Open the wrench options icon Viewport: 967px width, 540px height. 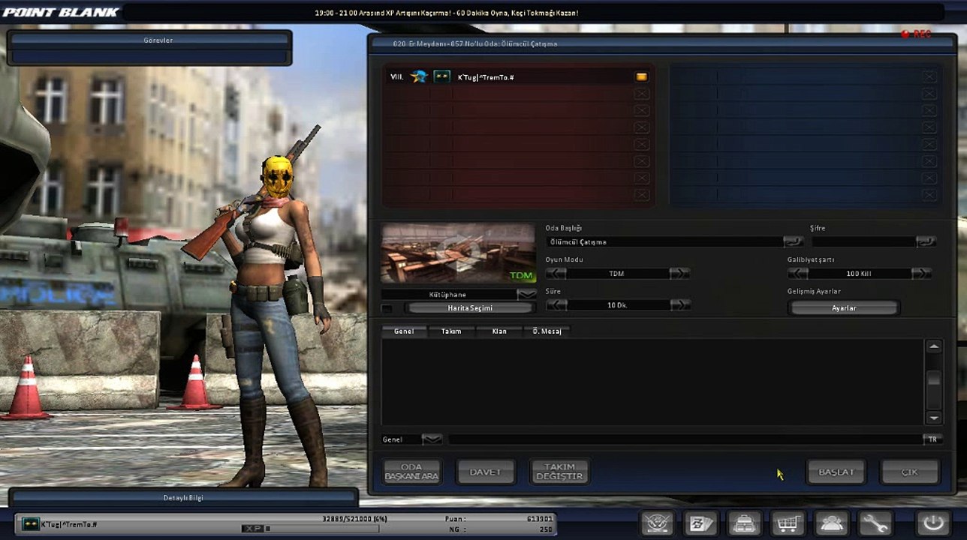coord(875,522)
